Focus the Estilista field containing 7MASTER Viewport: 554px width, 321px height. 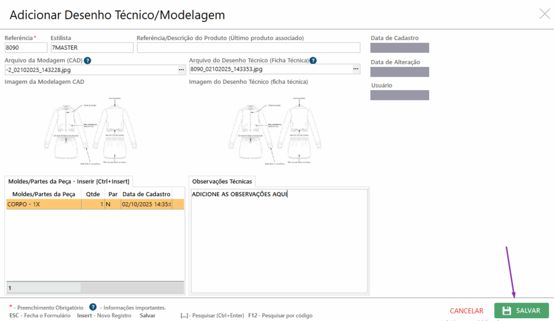91,48
